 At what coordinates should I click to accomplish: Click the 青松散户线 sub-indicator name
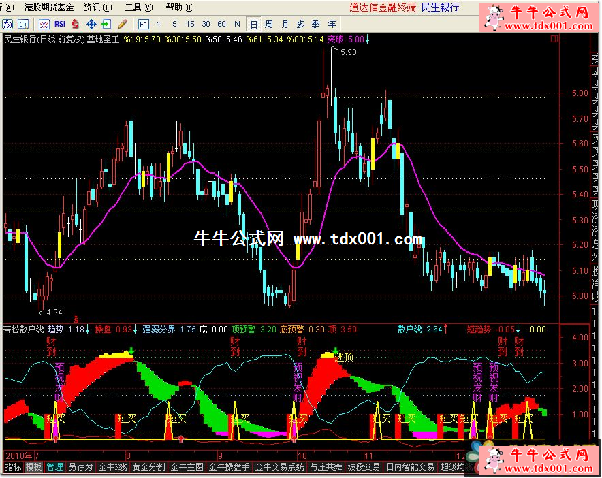(24, 330)
